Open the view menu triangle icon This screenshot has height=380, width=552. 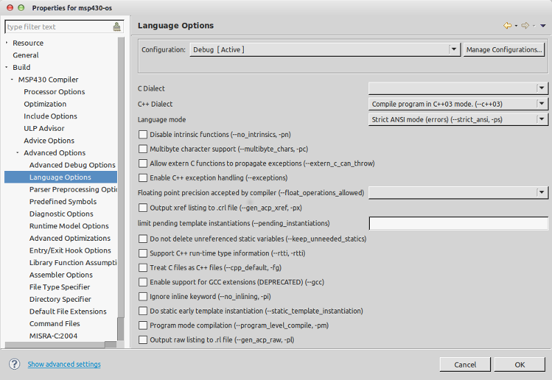tap(543, 26)
